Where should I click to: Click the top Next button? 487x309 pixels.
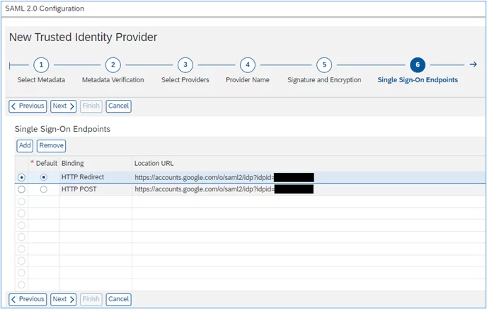(x=64, y=106)
